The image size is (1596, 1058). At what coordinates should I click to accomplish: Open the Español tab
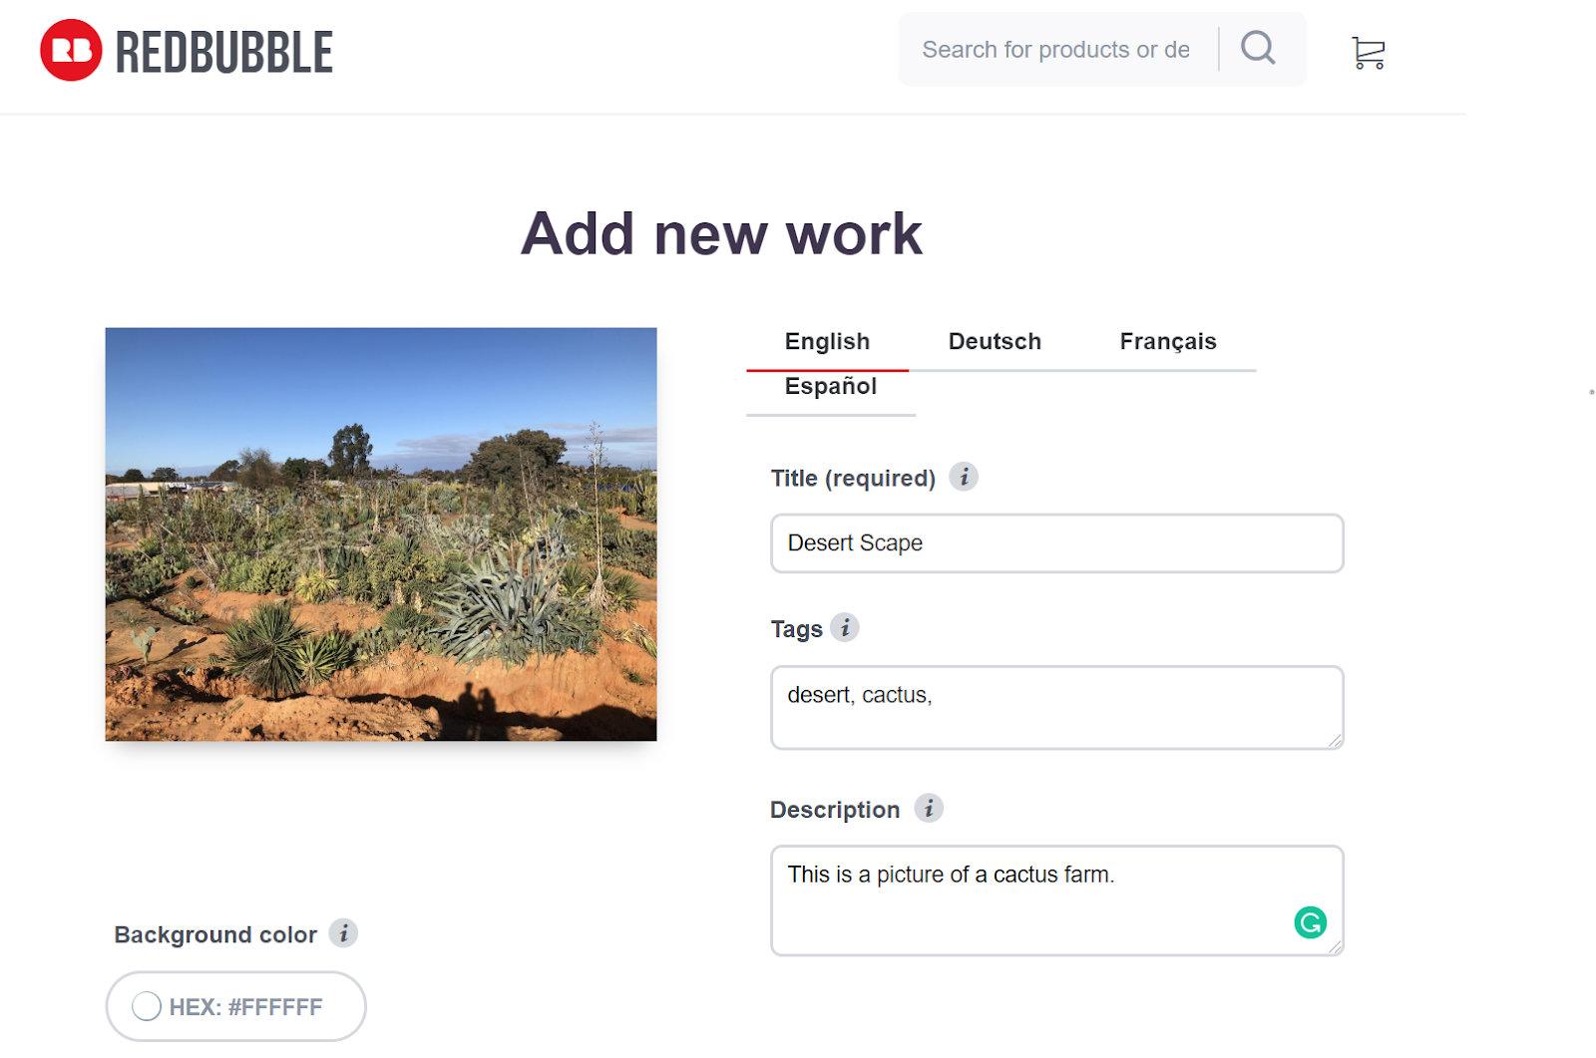(x=829, y=386)
